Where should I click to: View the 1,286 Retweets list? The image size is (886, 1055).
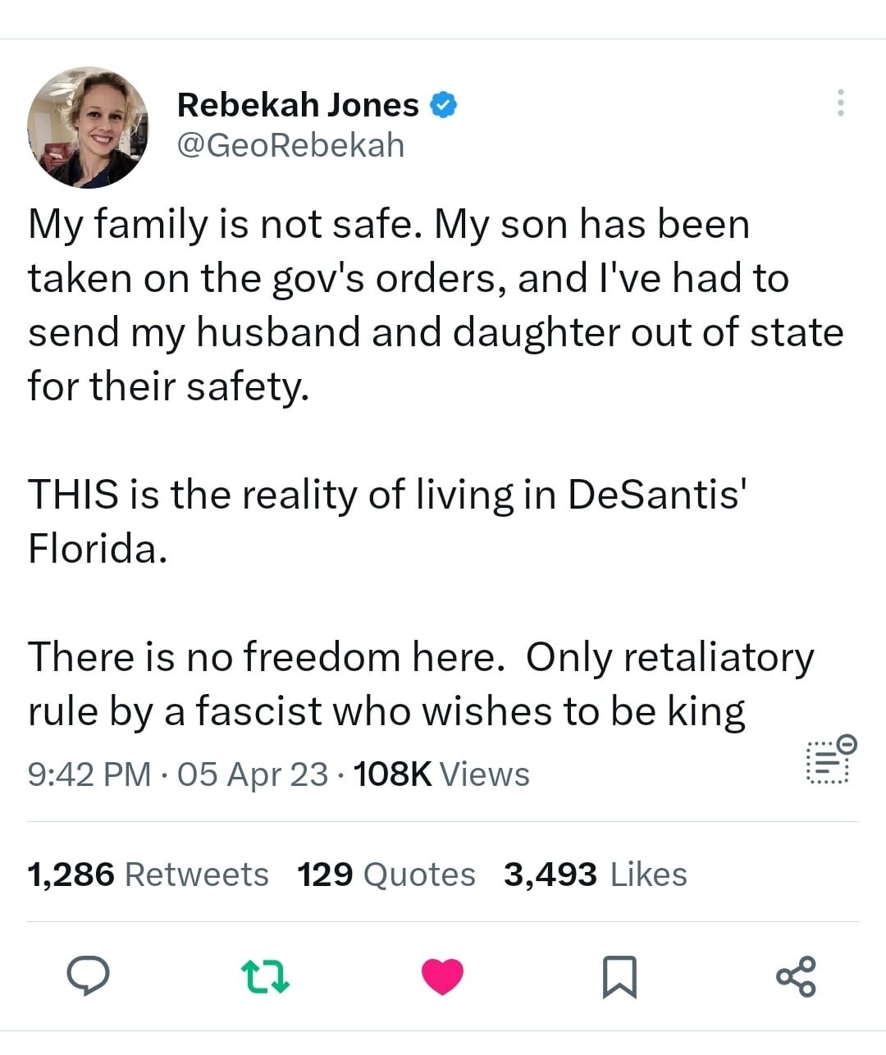148,875
